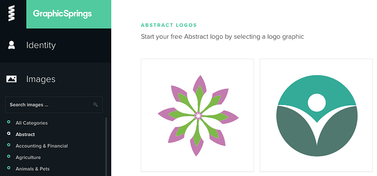Choose the Agriculture category label
The width and height of the screenshot is (377, 176).
tap(28, 158)
